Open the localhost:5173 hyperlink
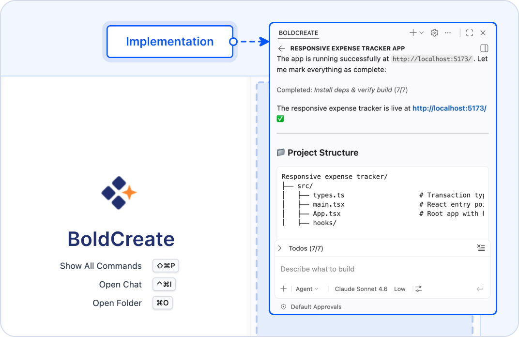This screenshot has height=337, width=519. pos(449,108)
